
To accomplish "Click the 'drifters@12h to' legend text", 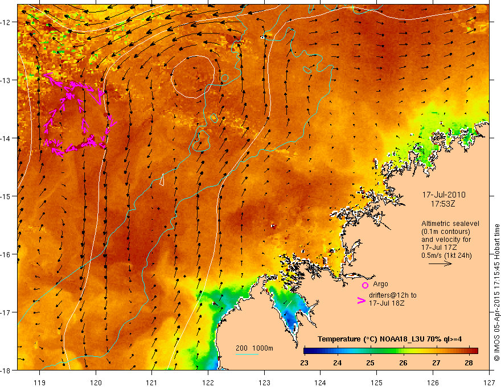I will 393,295.
